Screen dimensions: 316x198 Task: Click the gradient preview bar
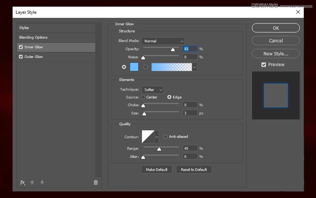(x=171, y=67)
